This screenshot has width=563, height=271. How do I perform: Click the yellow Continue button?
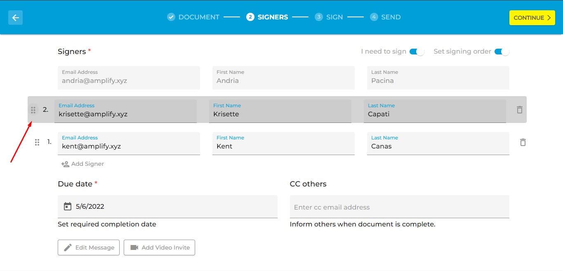pos(532,18)
